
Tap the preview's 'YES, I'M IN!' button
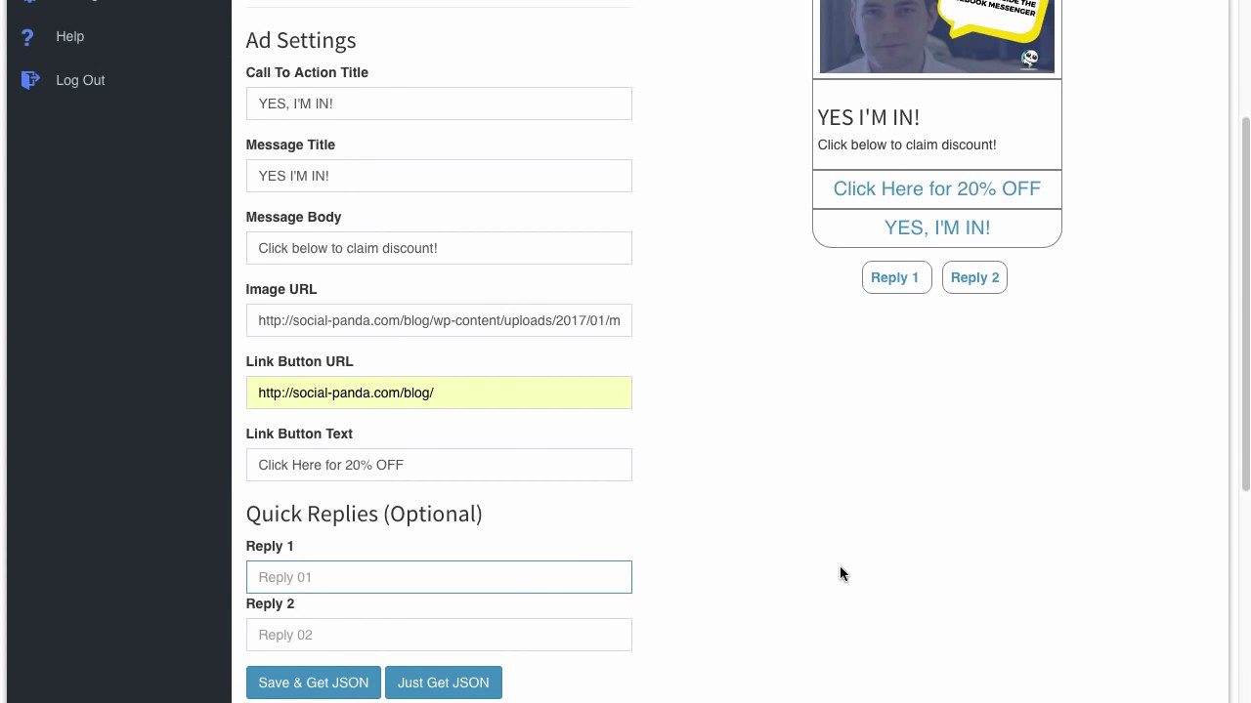tap(936, 228)
